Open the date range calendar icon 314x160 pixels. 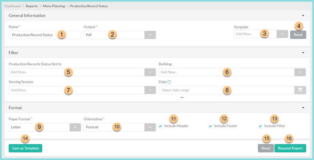pos(300,90)
